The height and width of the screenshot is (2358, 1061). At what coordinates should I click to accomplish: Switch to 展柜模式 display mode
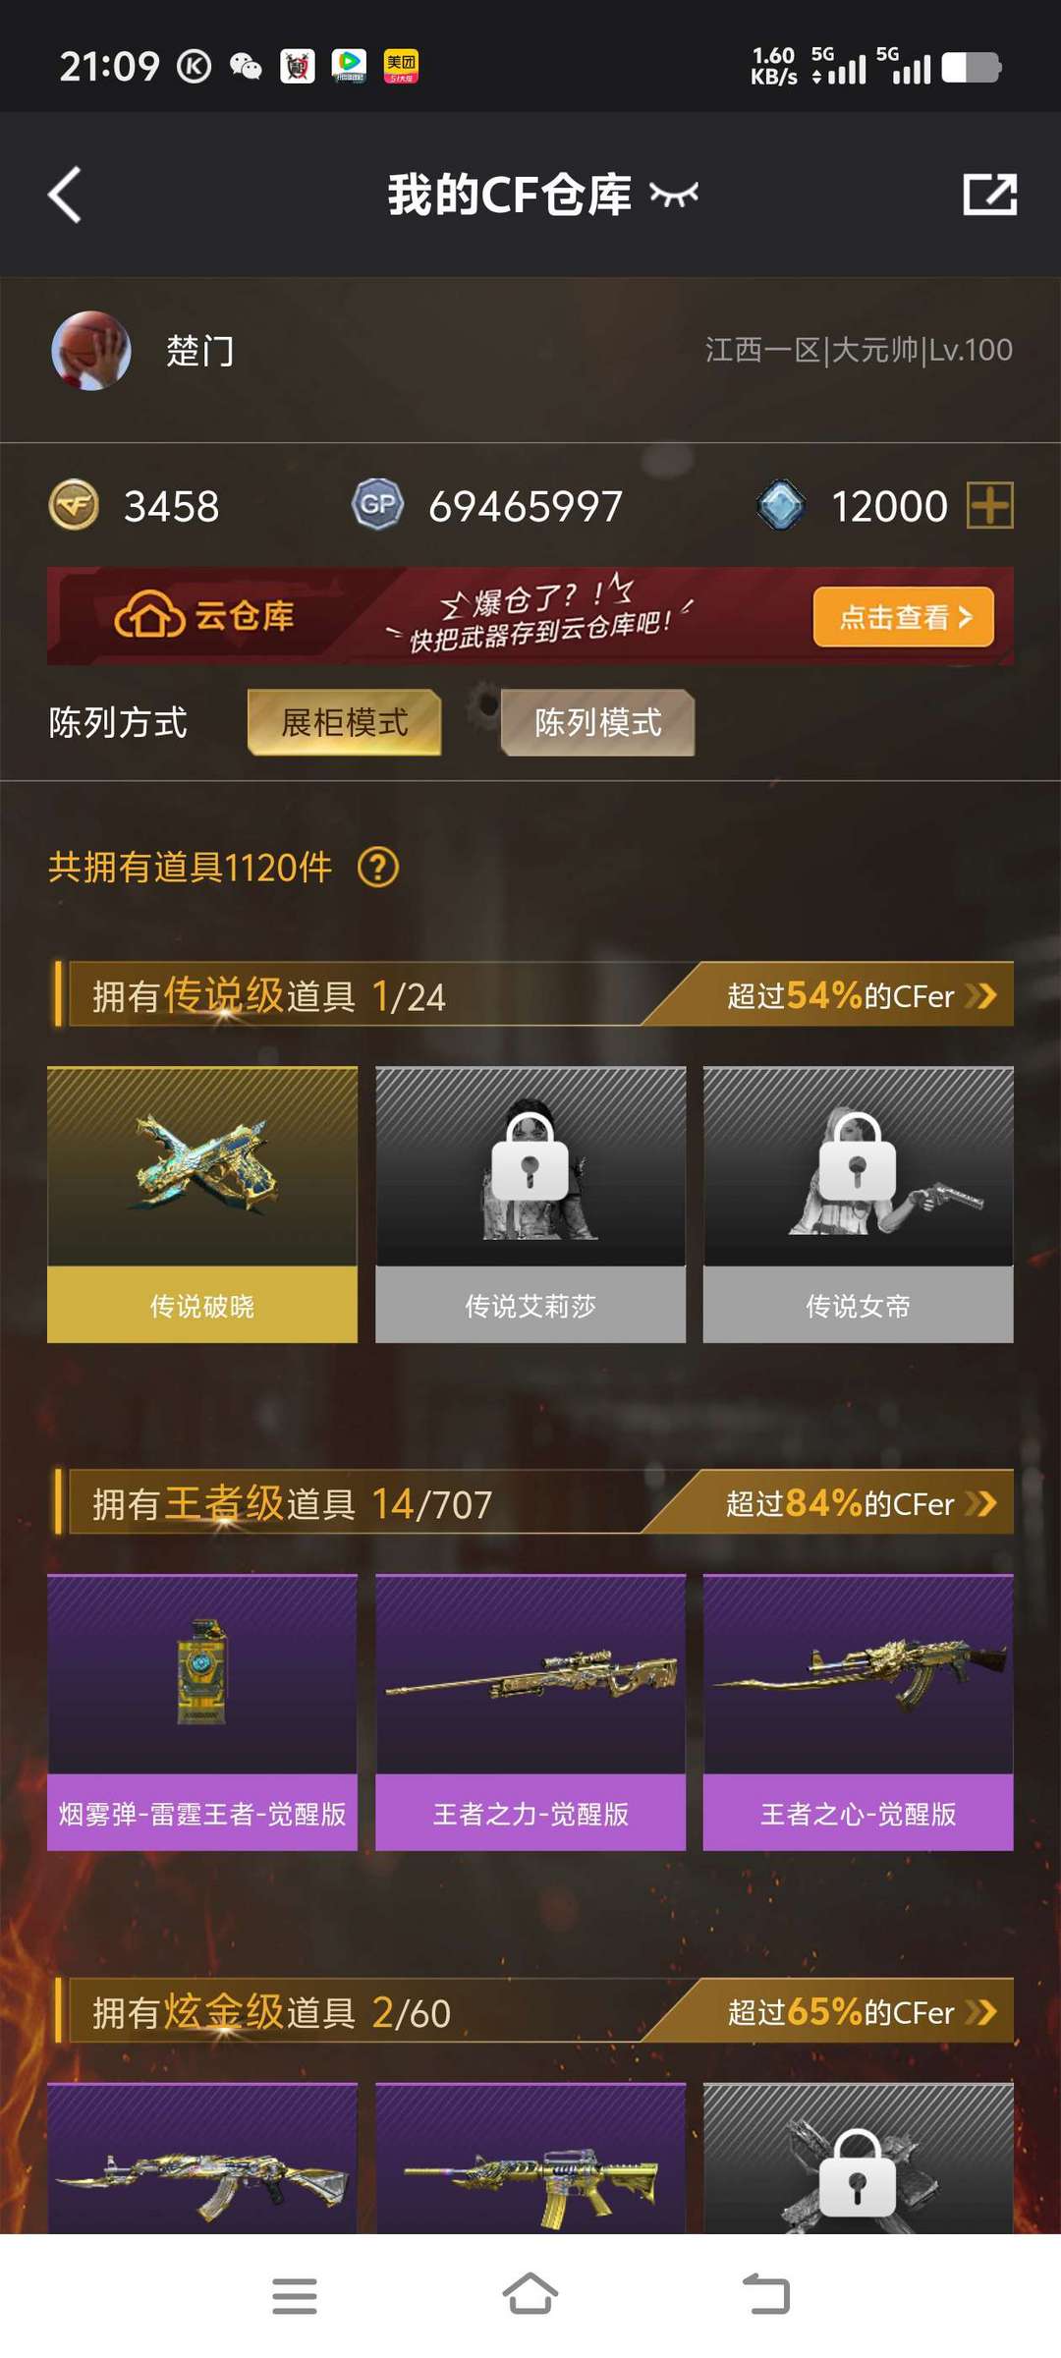345,722
